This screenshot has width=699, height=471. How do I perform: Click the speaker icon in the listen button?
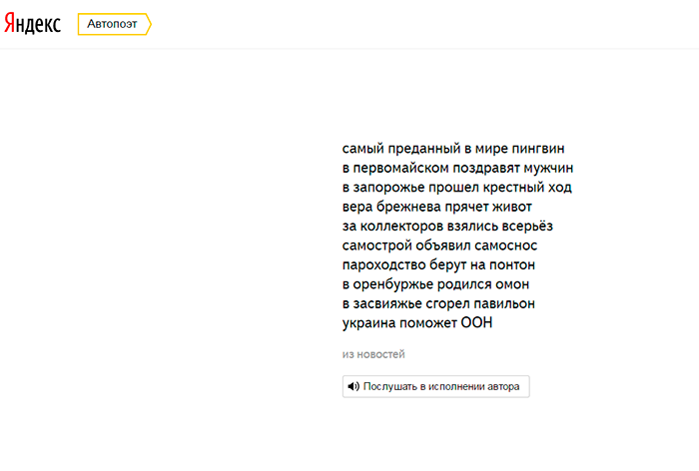coord(352,386)
